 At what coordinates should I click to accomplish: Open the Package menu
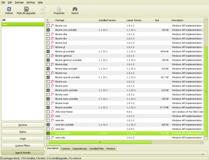point(19,2)
